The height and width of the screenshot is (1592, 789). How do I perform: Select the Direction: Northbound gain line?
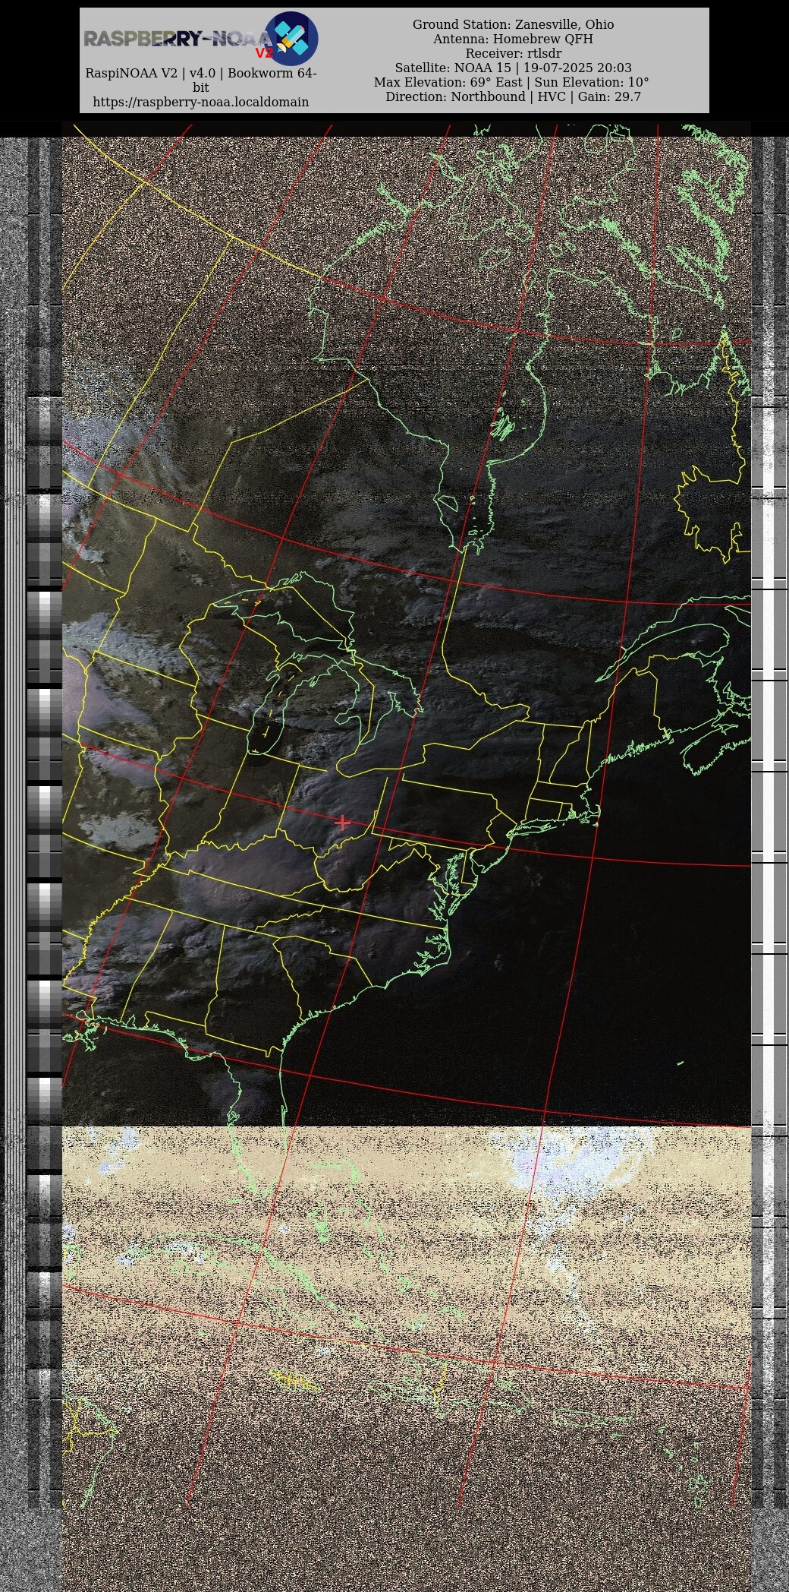[513, 96]
